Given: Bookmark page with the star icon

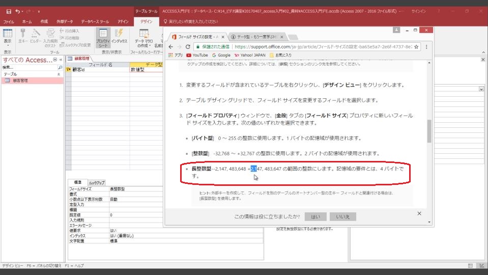Looking at the screenshot, I should 416,47.
